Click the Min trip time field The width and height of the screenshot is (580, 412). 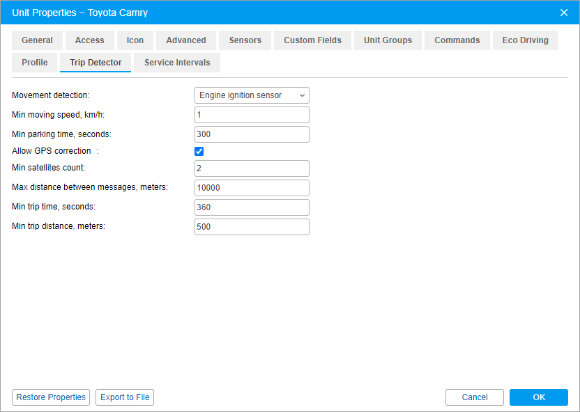[252, 207]
